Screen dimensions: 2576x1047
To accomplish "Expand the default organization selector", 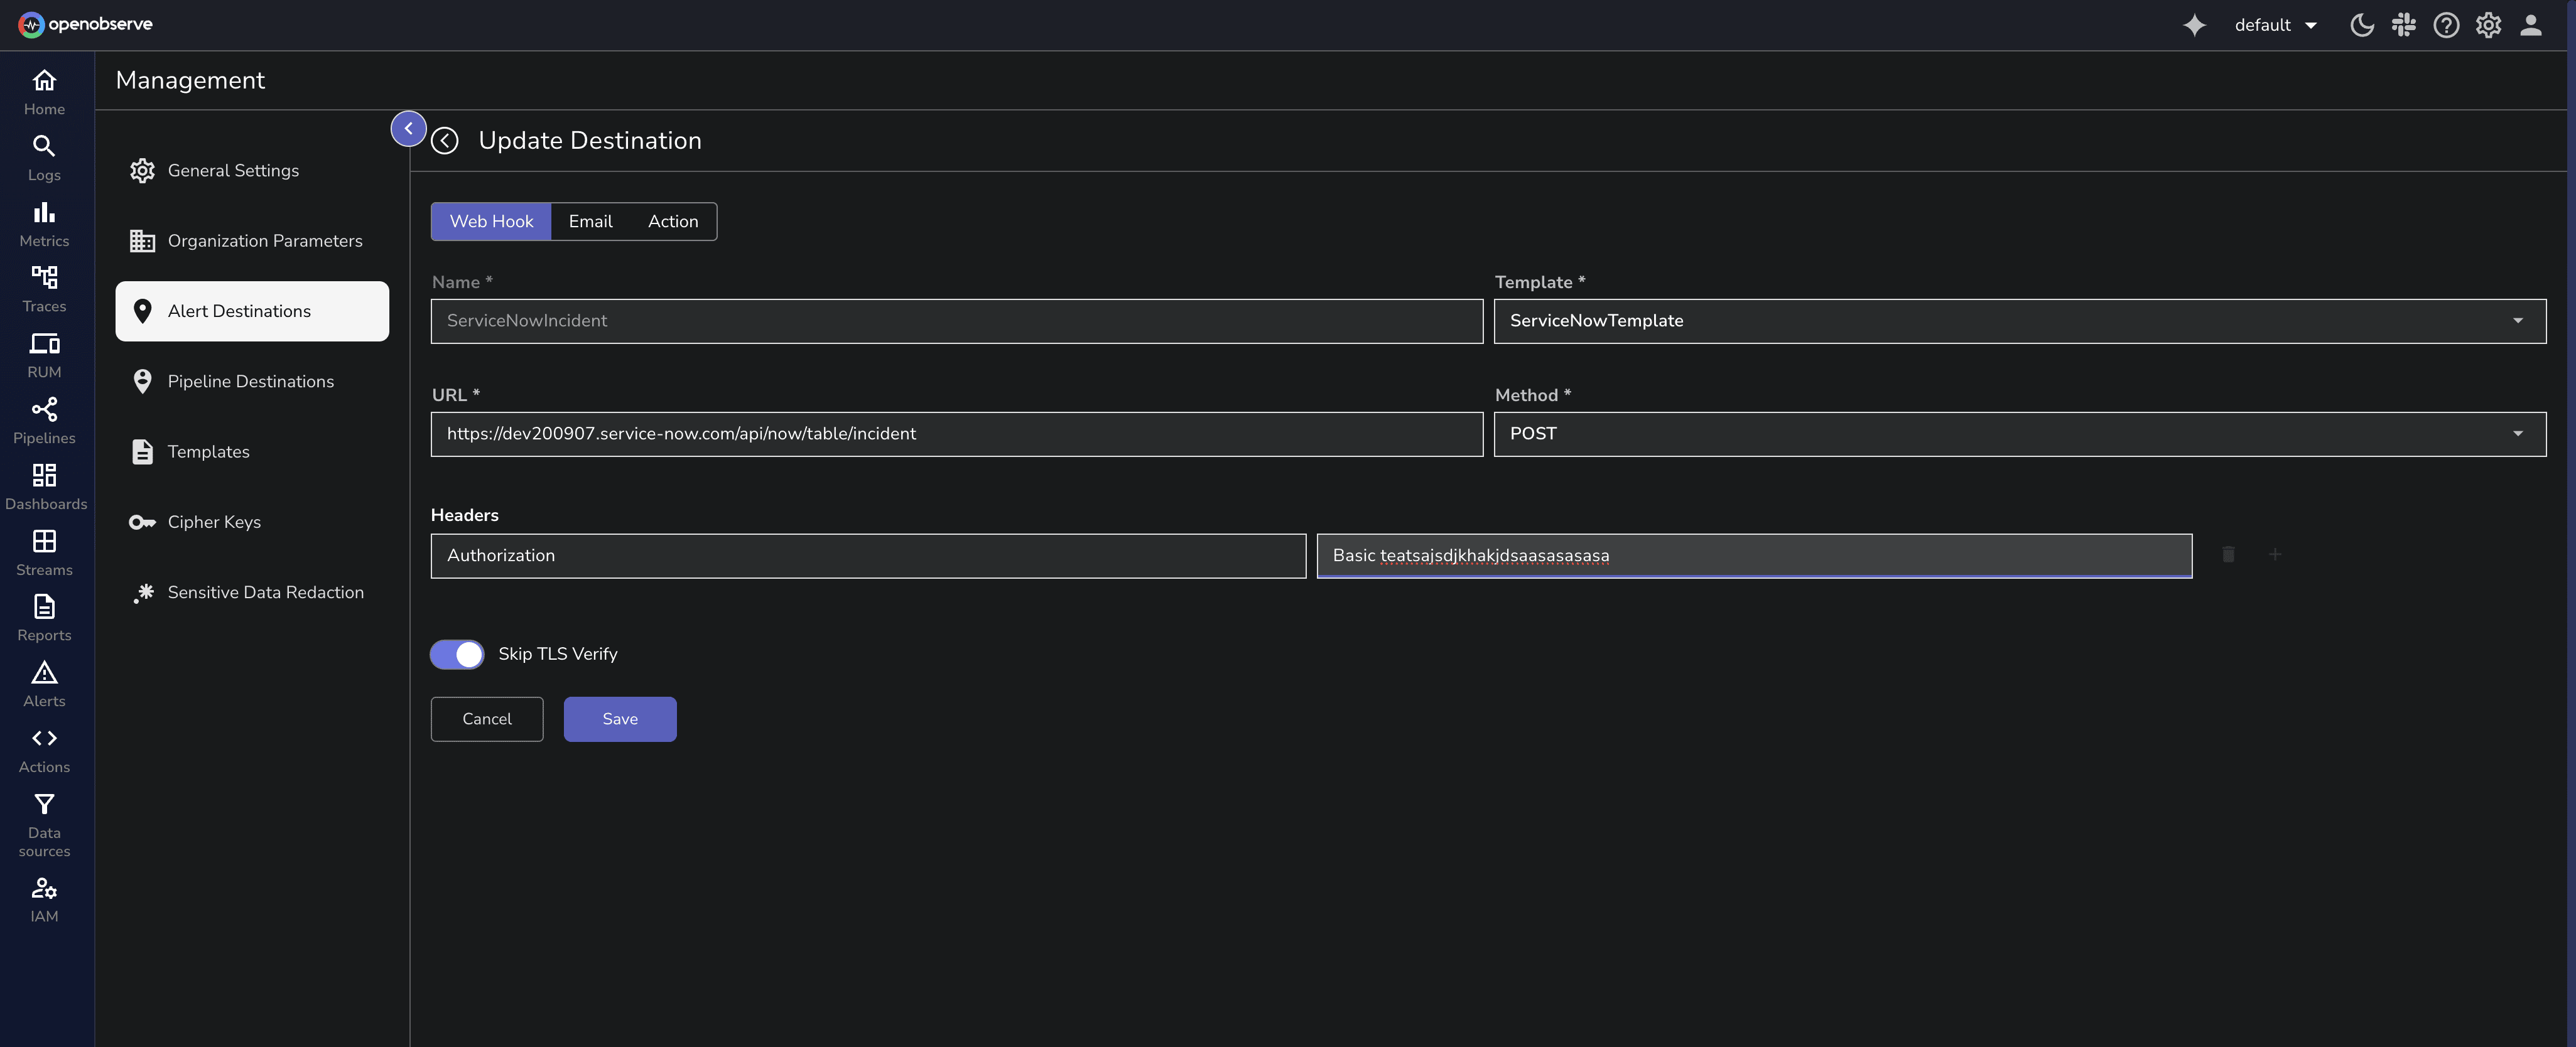I will click(x=2276, y=25).
